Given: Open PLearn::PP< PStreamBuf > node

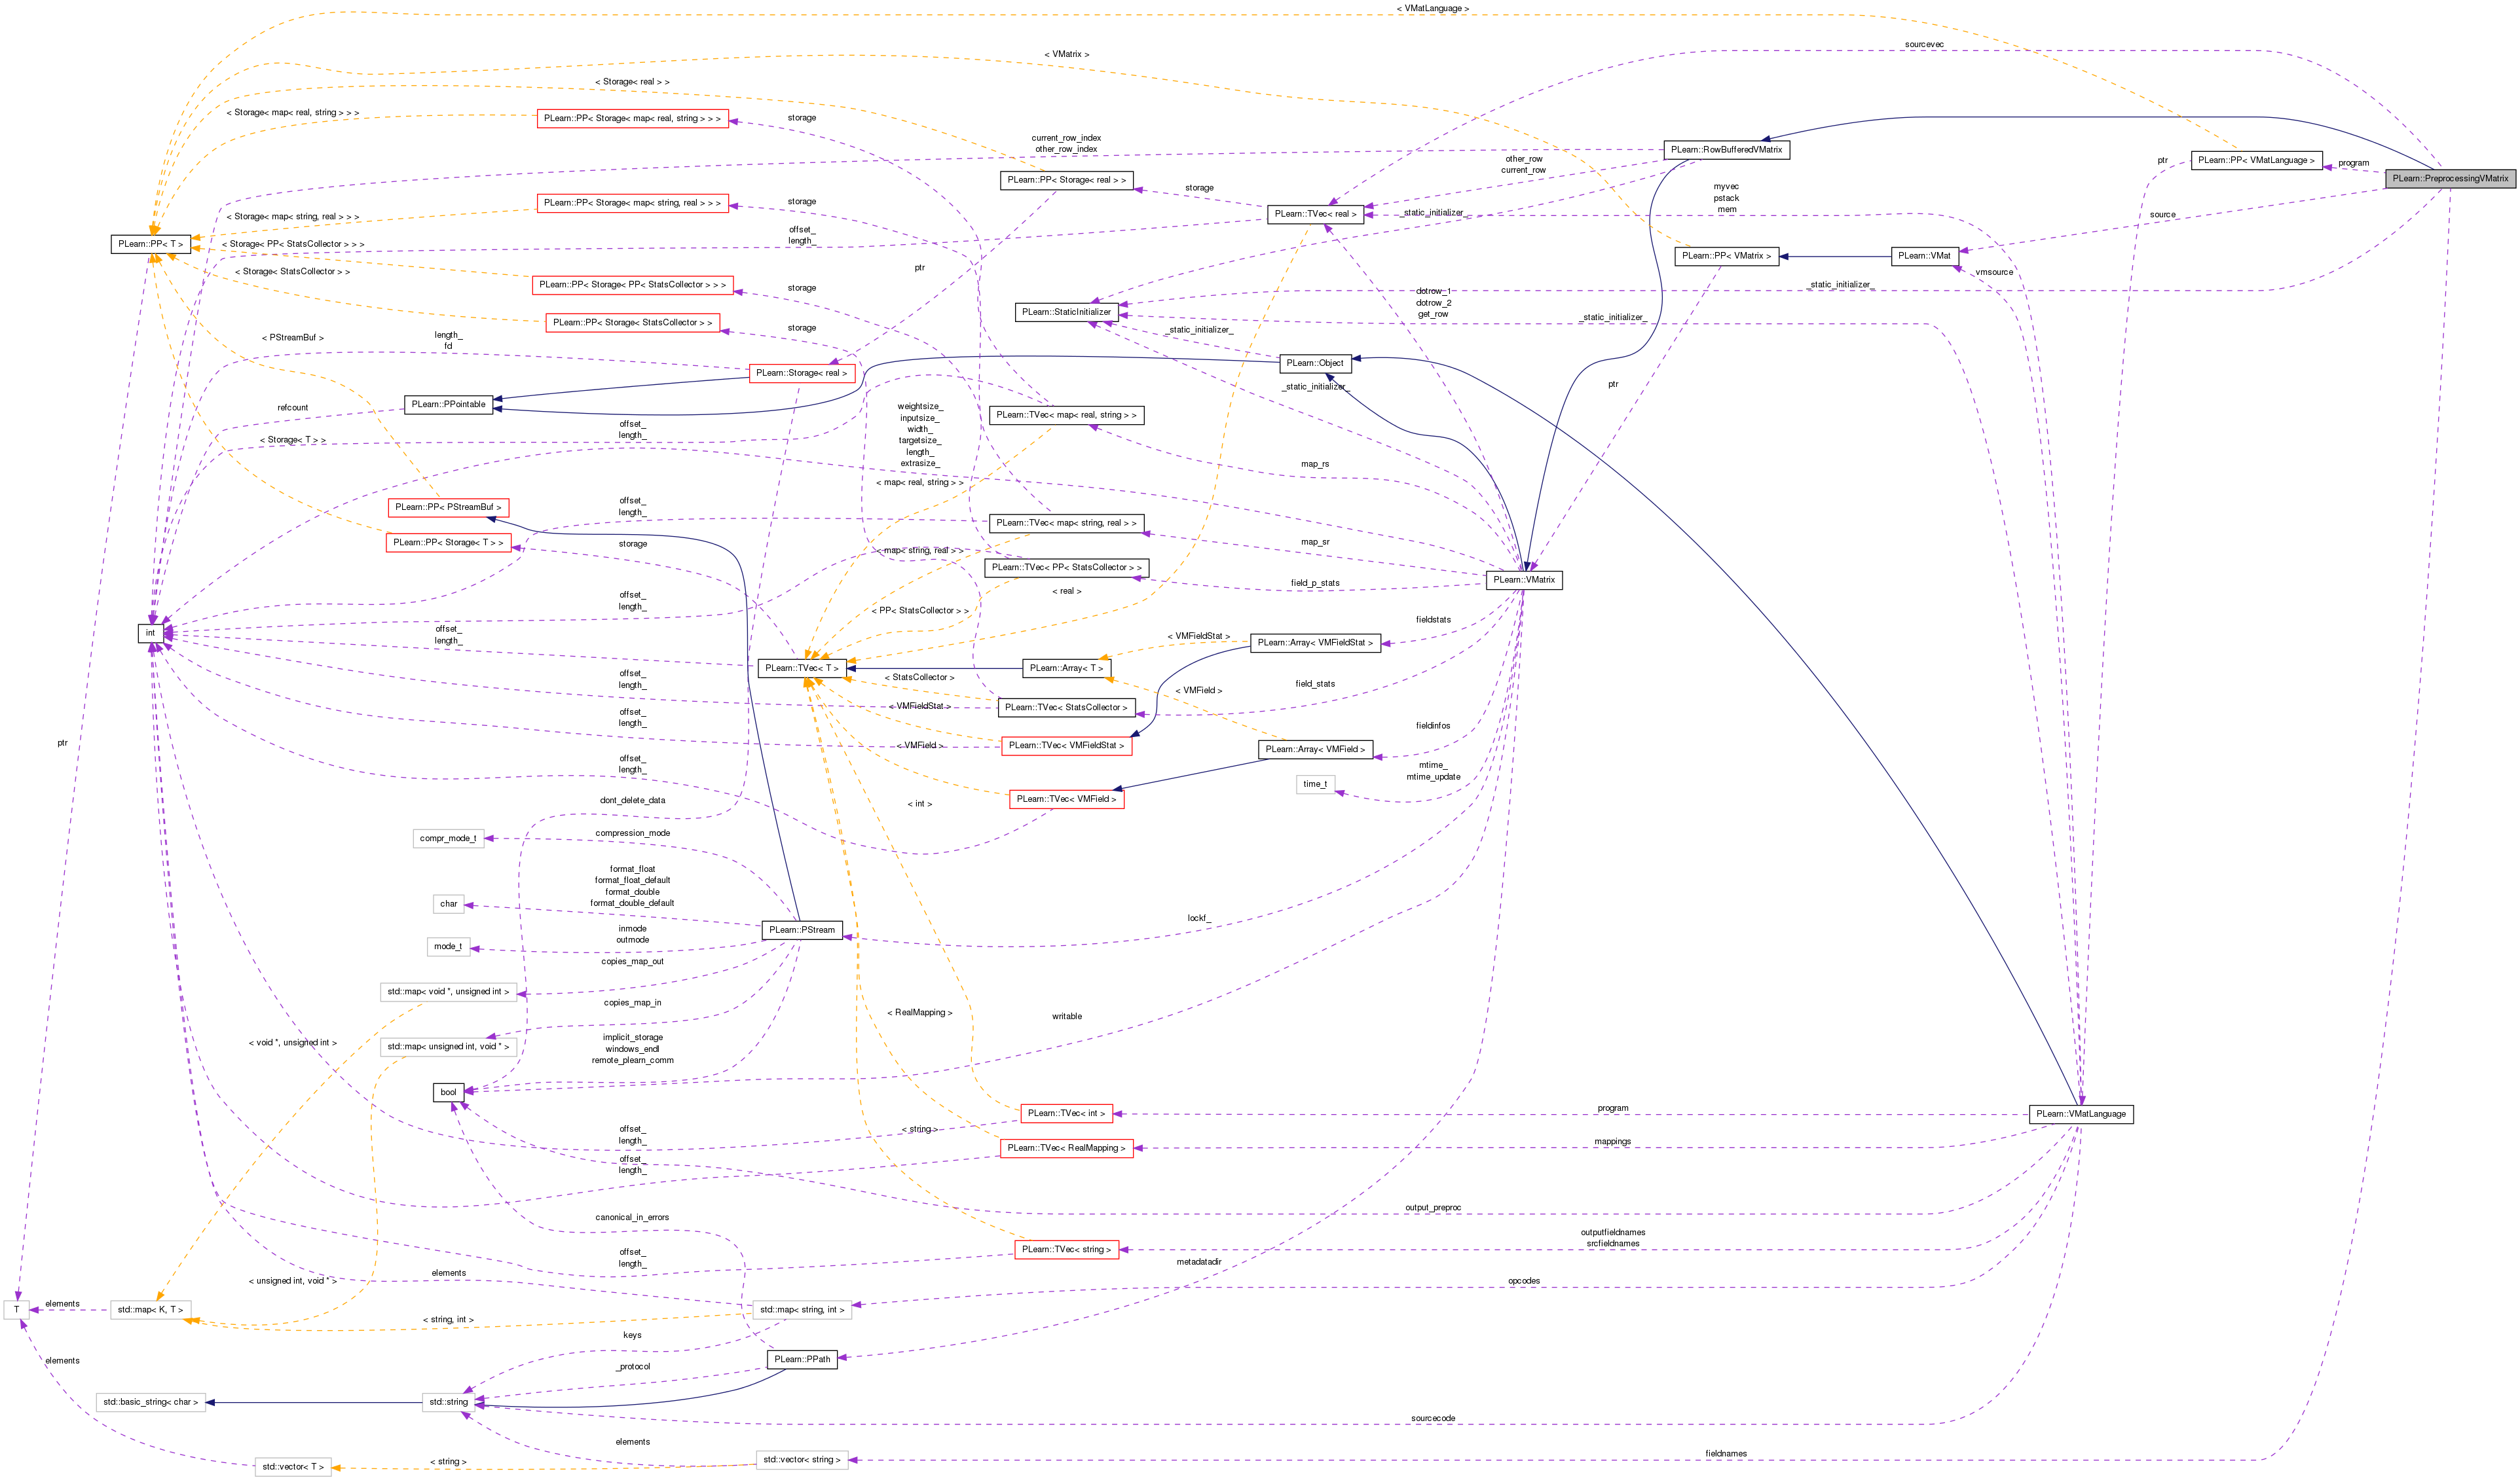Looking at the screenshot, I should point(448,508).
